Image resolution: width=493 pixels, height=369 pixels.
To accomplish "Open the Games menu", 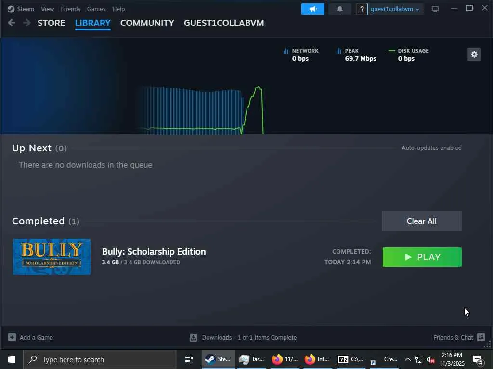I will (96, 9).
